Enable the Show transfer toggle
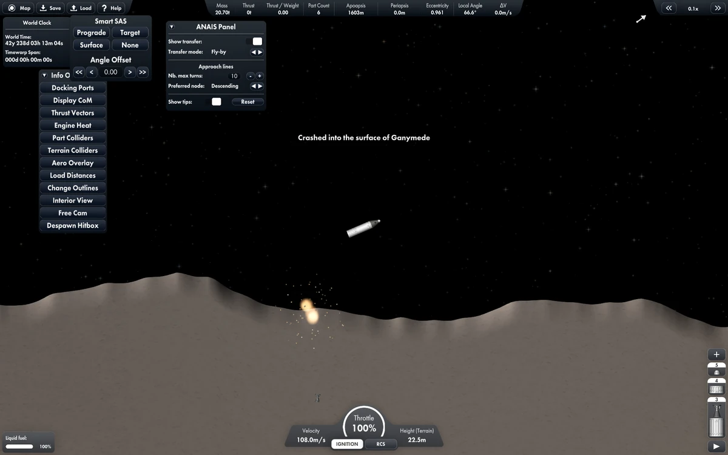 pyautogui.click(x=257, y=41)
